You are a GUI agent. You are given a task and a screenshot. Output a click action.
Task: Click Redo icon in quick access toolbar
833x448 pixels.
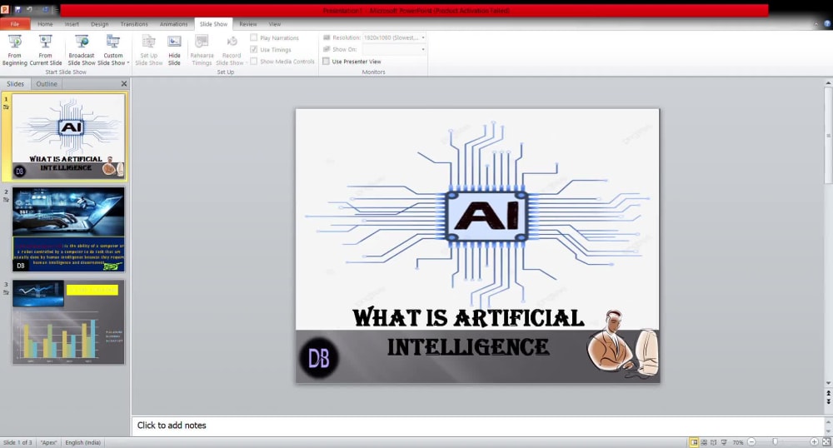click(45, 9)
